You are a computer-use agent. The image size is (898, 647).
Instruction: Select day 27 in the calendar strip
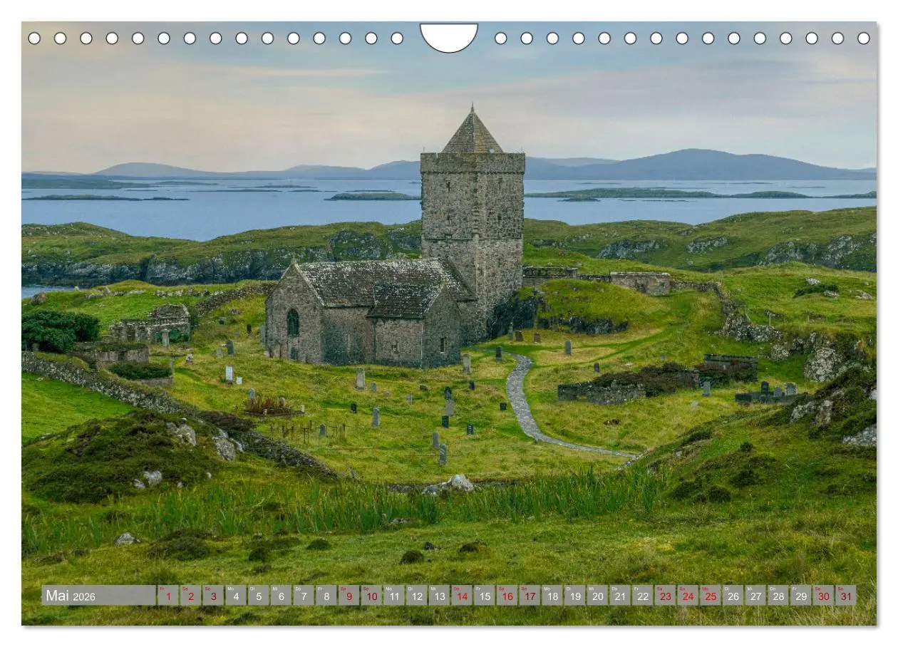tap(756, 596)
